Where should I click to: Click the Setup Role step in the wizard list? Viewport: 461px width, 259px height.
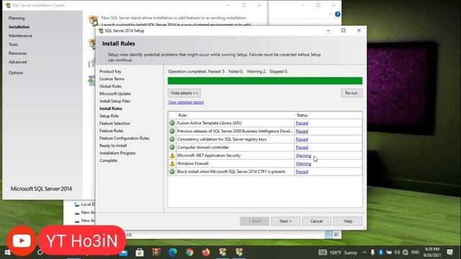click(x=109, y=116)
